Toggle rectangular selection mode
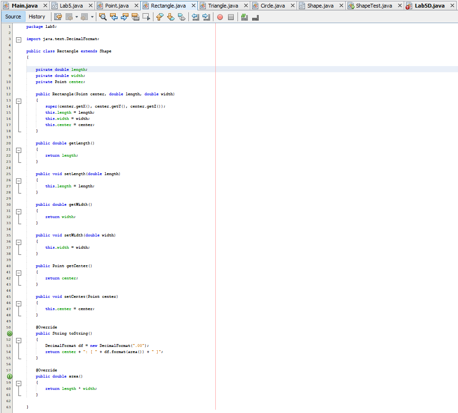The image size is (458, 413). point(146,17)
